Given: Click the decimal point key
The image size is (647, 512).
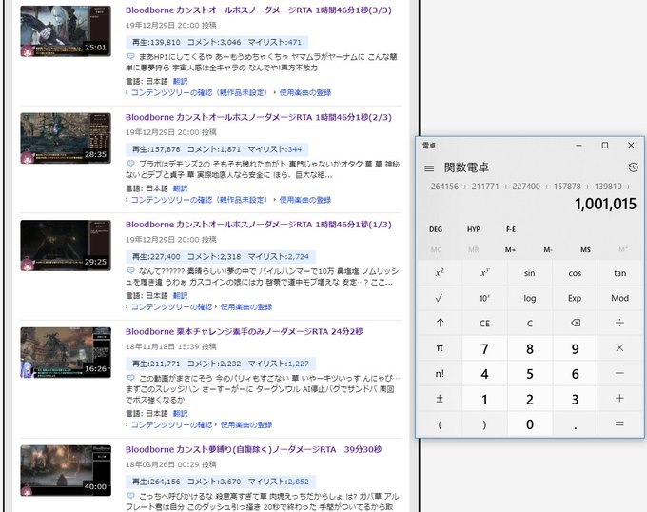Looking at the screenshot, I should [575, 424].
